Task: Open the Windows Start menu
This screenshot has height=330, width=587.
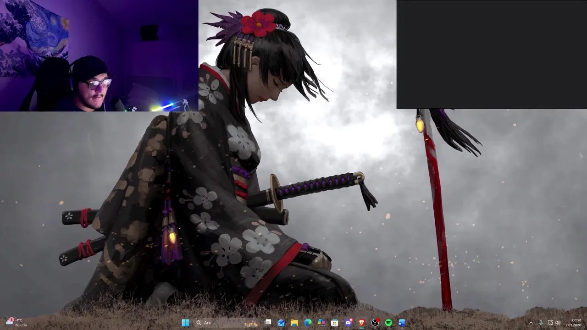Action: pyautogui.click(x=185, y=323)
